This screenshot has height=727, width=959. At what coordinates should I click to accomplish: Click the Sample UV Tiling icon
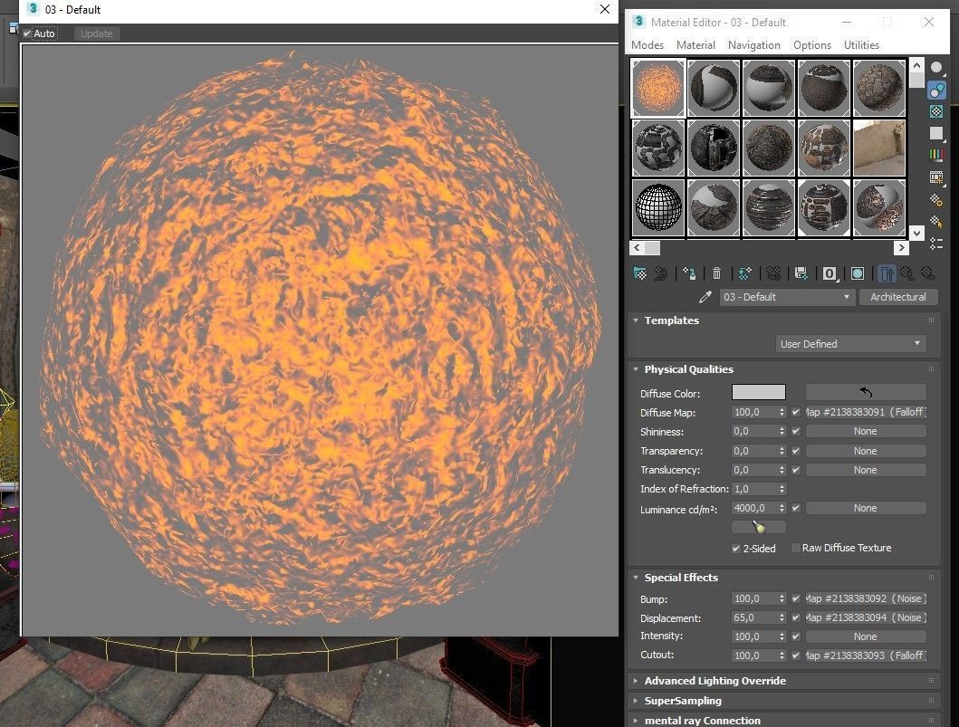pos(936,133)
